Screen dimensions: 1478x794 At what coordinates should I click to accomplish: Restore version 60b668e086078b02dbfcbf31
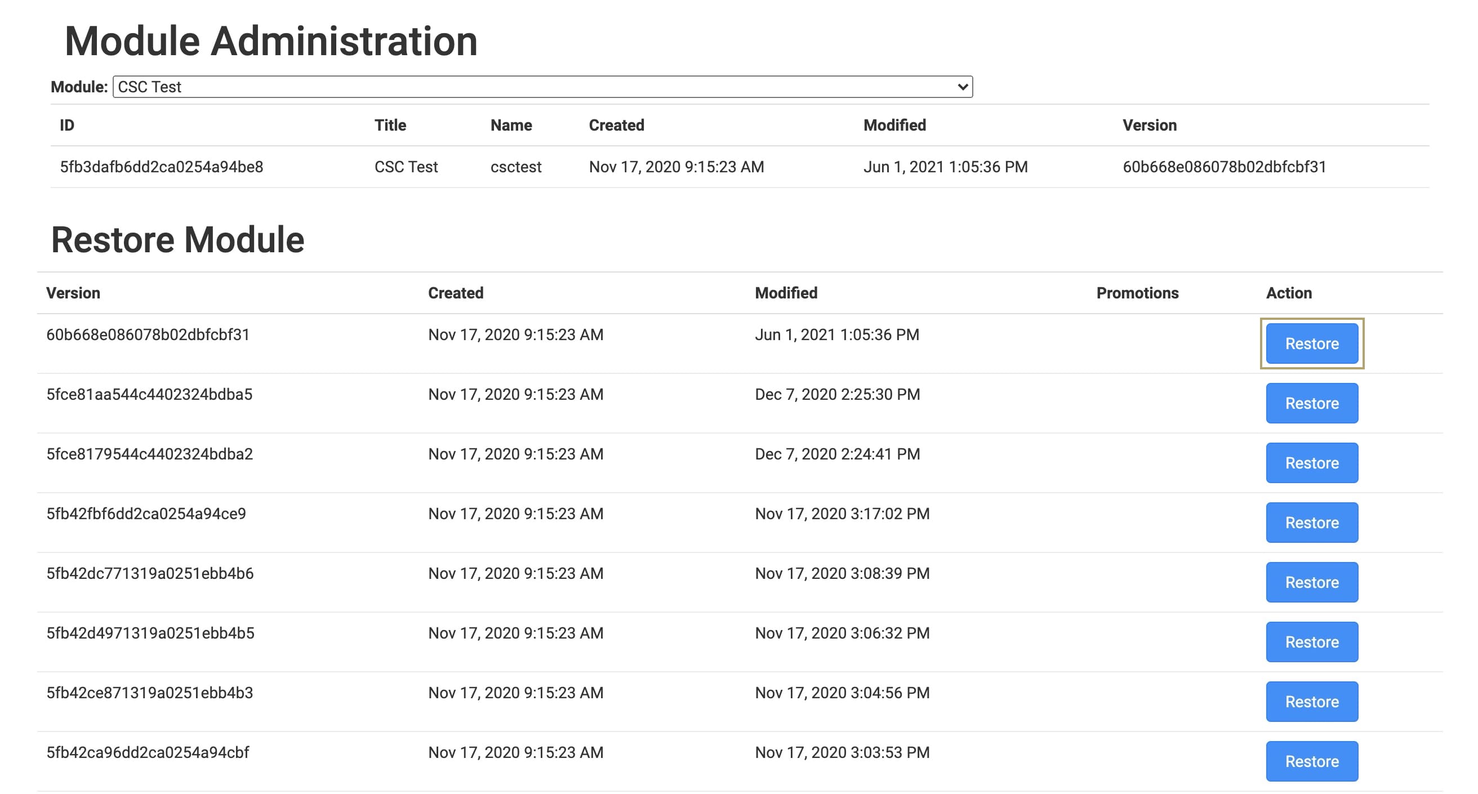pyautogui.click(x=1312, y=344)
